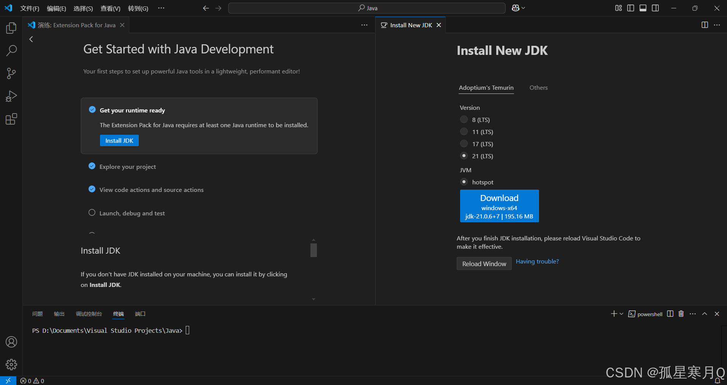This screenshot has height=385, width=727.
Task: Close the Install New JDK tab
Action: tap(439, 25)
